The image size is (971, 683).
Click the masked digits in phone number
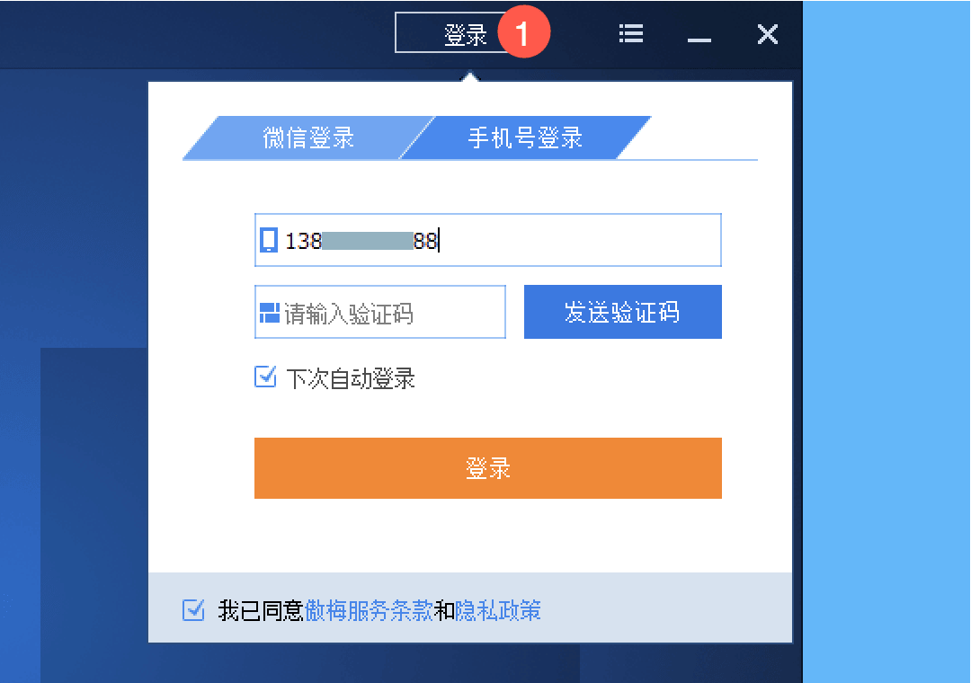(x=368, y=241)
